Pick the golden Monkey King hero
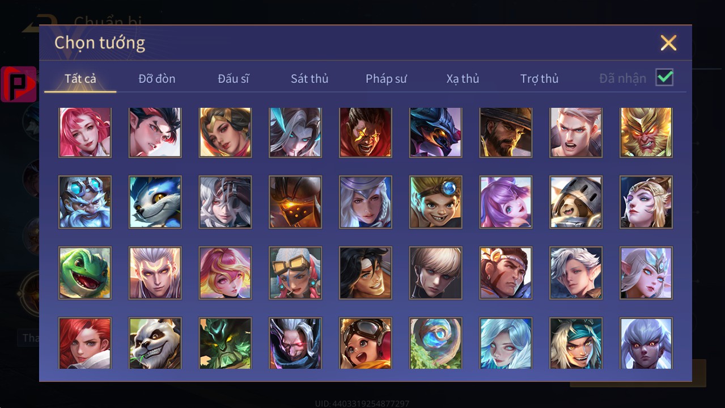 tap(646, 132)
